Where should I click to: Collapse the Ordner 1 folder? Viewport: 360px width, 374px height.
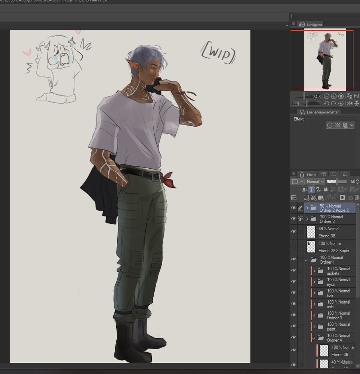(x=307, y=260)
